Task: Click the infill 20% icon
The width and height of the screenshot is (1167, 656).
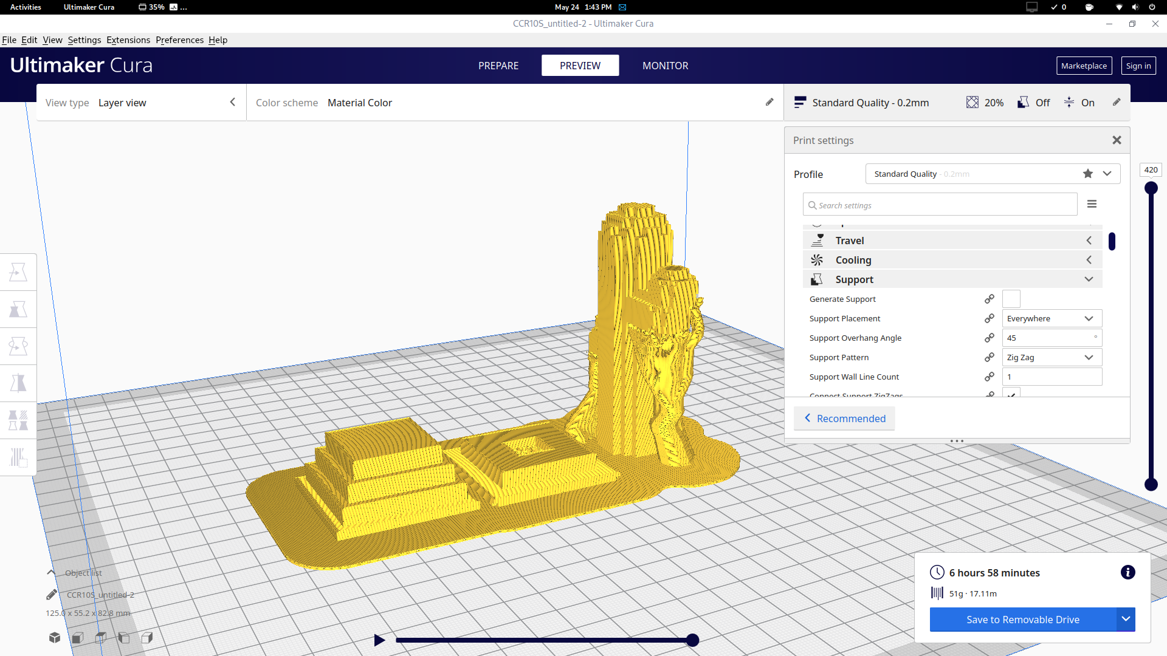Action: (972, 102)
